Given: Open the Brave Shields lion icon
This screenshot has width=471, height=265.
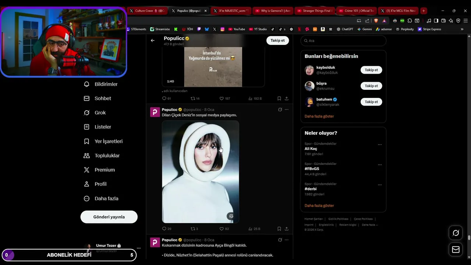Looking at the screenshot, I should point(376,21).
